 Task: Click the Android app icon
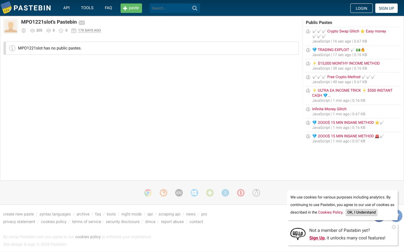(x=210, y=193)
